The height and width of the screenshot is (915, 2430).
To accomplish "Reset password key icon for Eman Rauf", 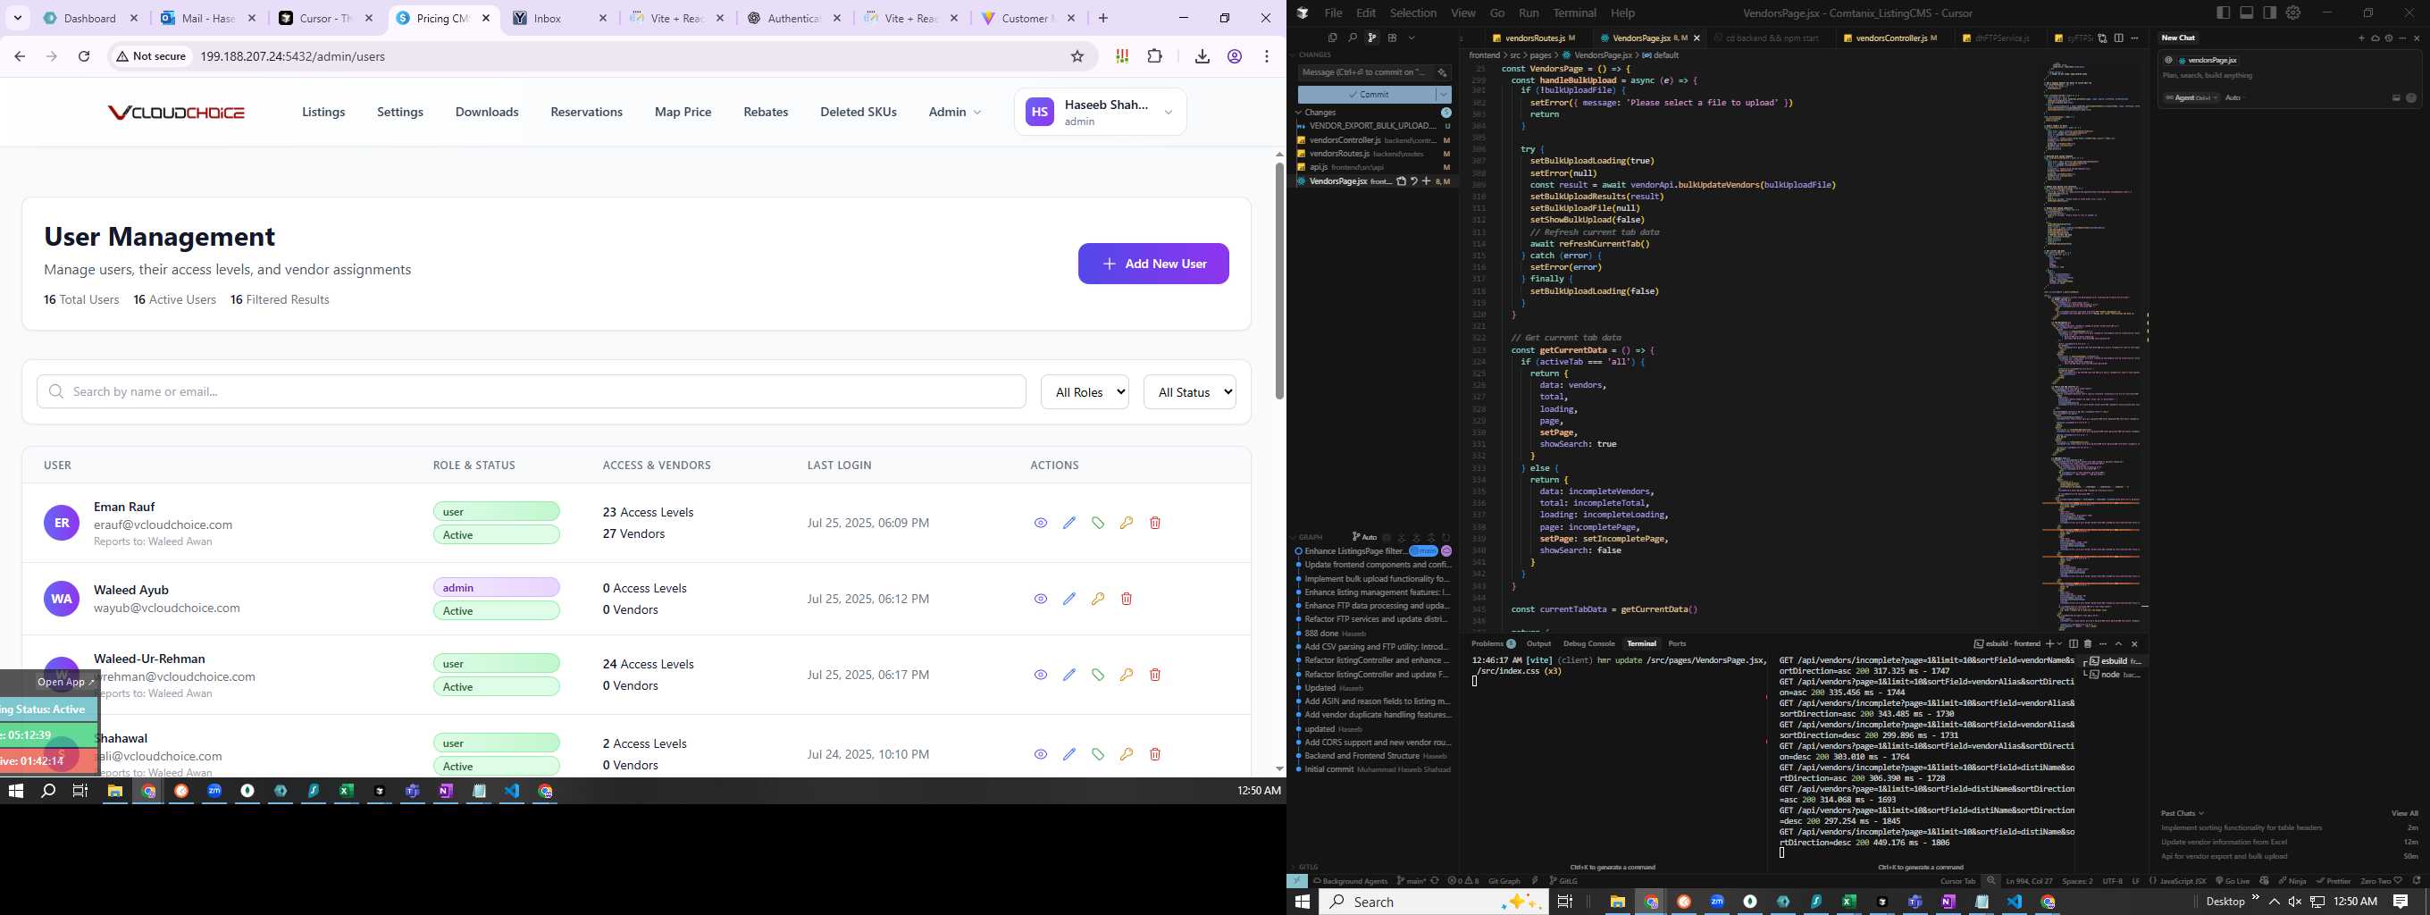I will click(1127, 523).
